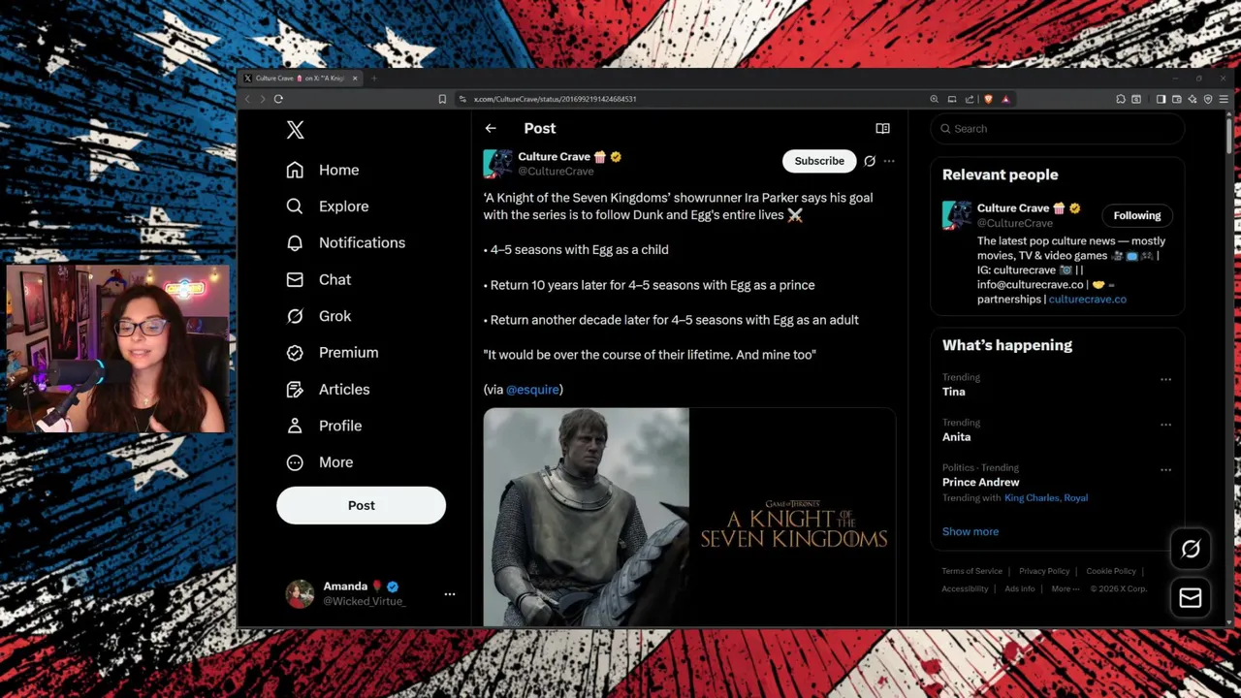The height and width of the screenshot is (698, 1241).
Task: Open the knight on horseback image
Action: pos(586,517)
